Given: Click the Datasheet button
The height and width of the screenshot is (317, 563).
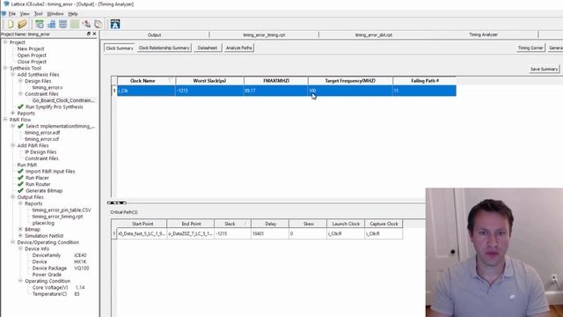Looking at the screenshot, I should tap(208, 48).
